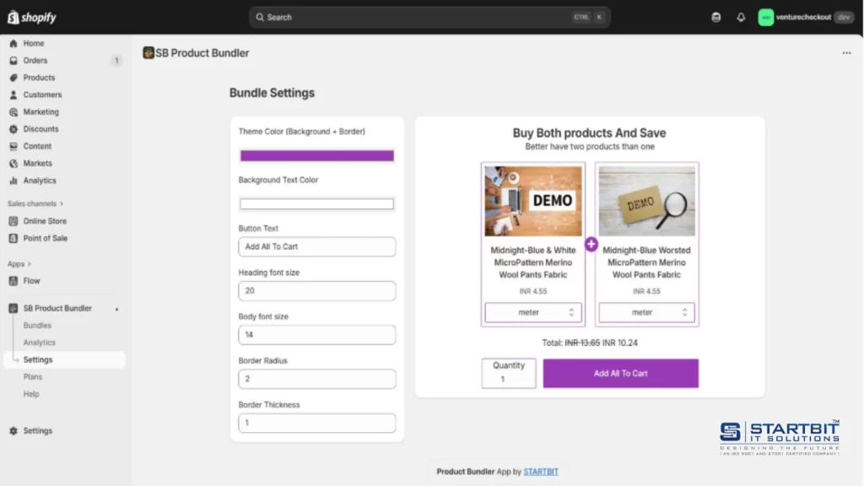Click the SB Product Bundler app icon

[148, 52]
